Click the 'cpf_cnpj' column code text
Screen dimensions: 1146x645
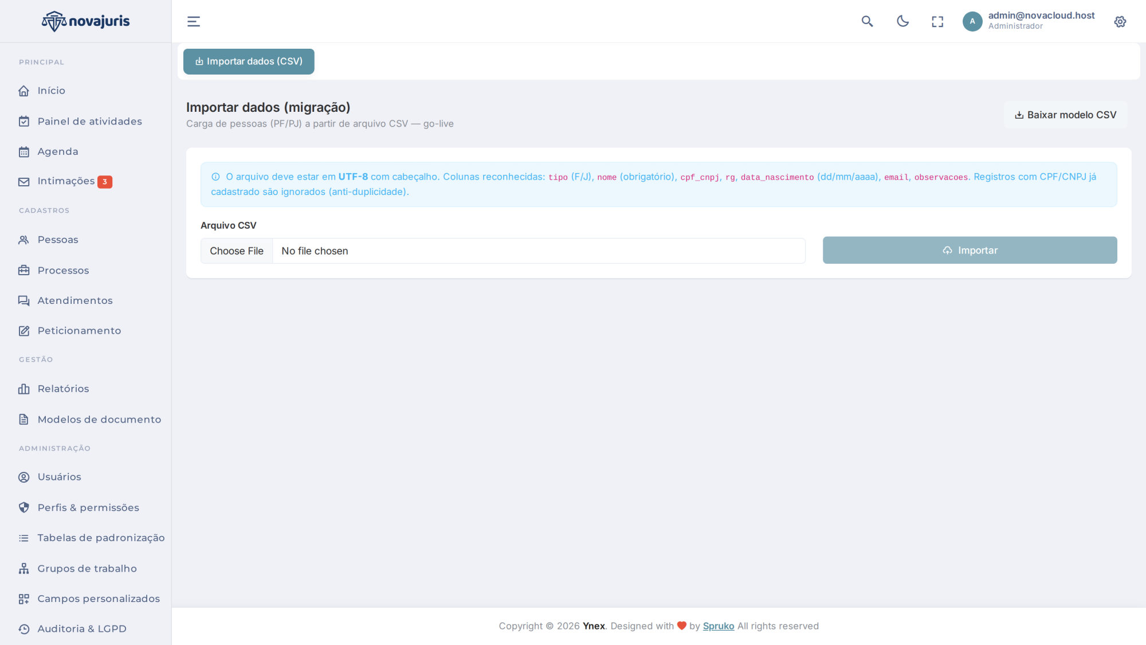(700, 177)
